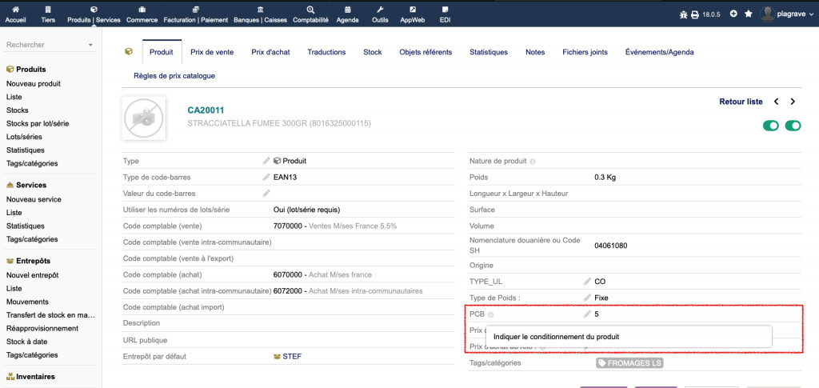819x388 pixels.
Task: Edit the Type de Poids pencil icon
Action: pyautogui.click(x=587, y=298)
